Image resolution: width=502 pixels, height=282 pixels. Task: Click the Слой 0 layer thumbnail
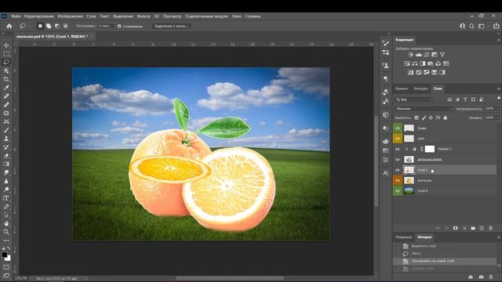click(409, 191)
